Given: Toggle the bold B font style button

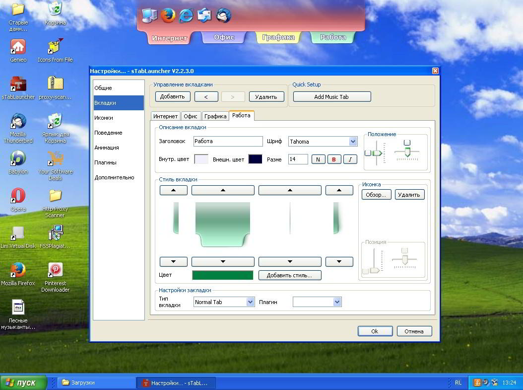Looking at the screenshot, I should 334,159.
